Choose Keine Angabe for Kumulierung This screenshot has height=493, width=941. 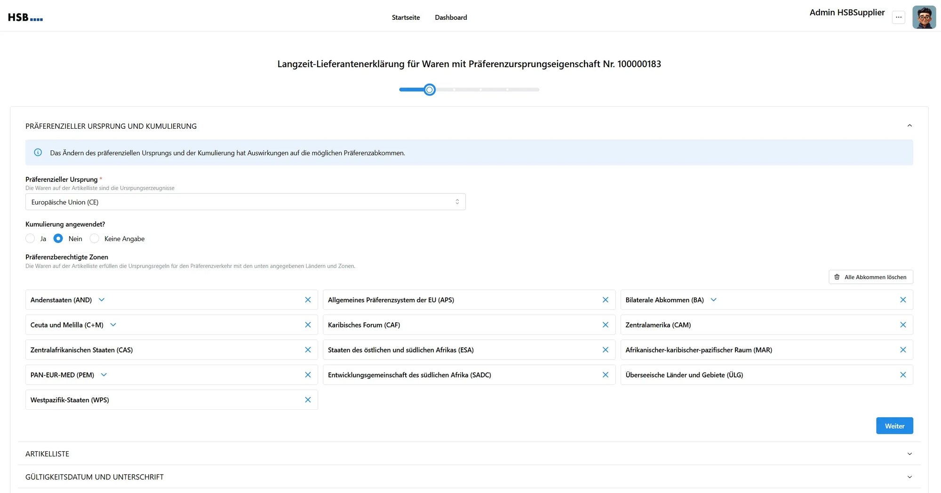[x=94, y=238]
